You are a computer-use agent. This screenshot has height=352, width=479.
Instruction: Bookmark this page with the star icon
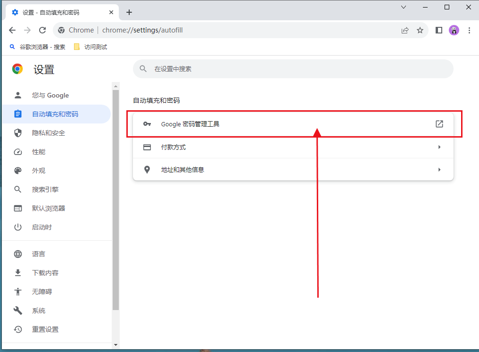point(420,30)
